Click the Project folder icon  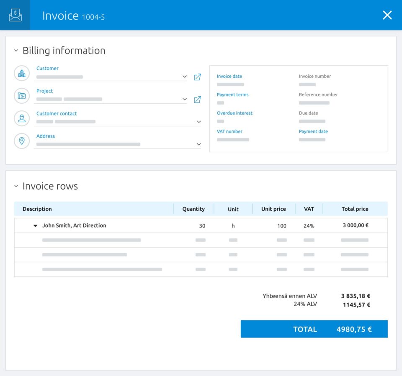click(x=22, y=96)
